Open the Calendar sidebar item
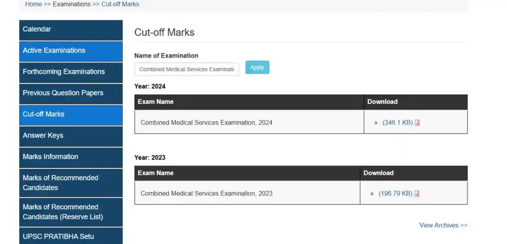 71,30
